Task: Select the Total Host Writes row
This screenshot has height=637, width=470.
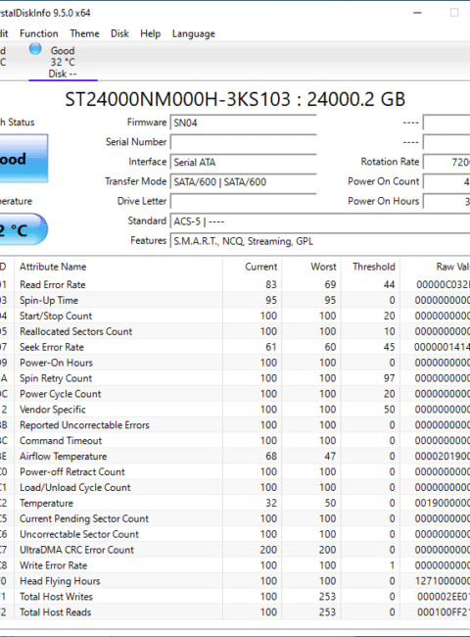Action: click(x=235, y=597)
